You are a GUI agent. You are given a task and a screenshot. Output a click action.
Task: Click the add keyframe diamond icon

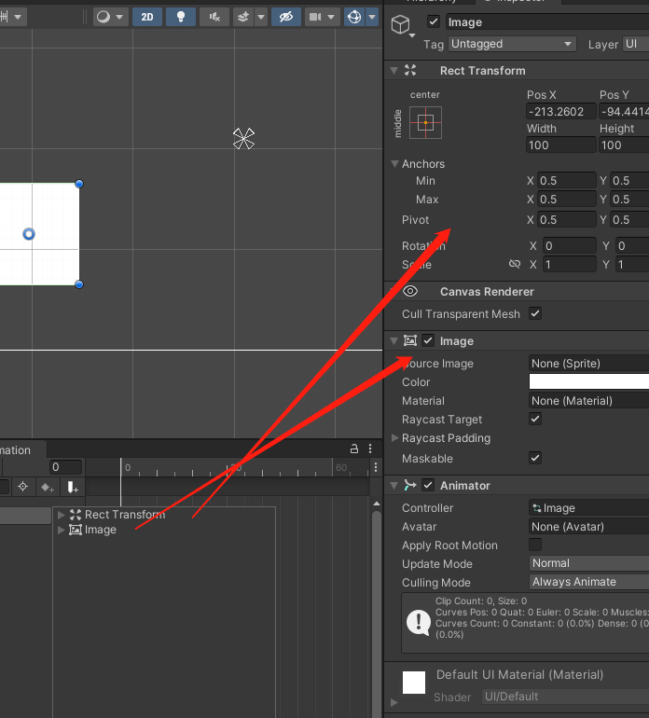pos(48,487)
